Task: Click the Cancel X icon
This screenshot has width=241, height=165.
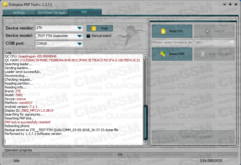Action: (207, 31)
